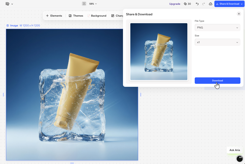Click the Ask Aria label button
The width and height of the screenshot is (245, 164).
coord(235,150)
